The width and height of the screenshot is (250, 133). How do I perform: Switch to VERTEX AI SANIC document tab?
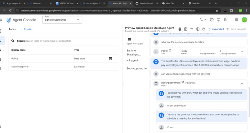click(x=67, y=3)
